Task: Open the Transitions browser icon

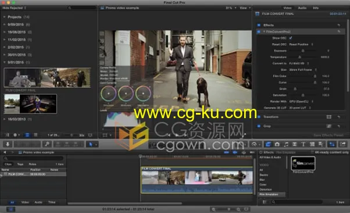Action: point(295,144)
